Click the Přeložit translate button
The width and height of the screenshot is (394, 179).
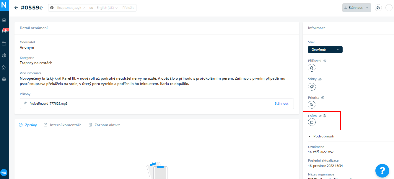click(x=128, y=8)
